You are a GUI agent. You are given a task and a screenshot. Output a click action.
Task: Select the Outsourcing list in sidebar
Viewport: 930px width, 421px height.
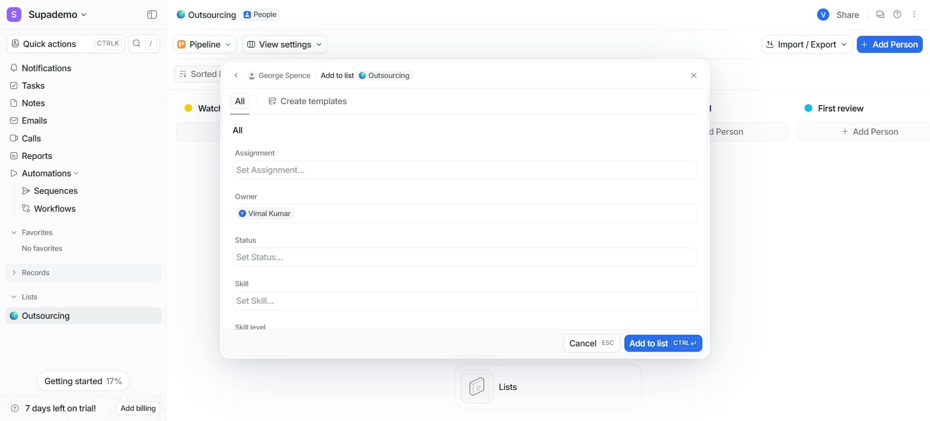[x=83, y=315]
